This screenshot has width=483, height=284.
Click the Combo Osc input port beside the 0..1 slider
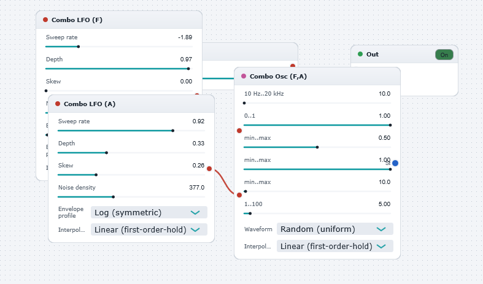tap(239, 131)
